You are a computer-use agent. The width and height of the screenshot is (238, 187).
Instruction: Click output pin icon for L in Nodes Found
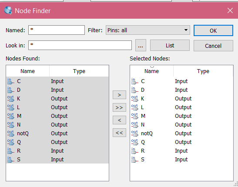click(11, 107)
